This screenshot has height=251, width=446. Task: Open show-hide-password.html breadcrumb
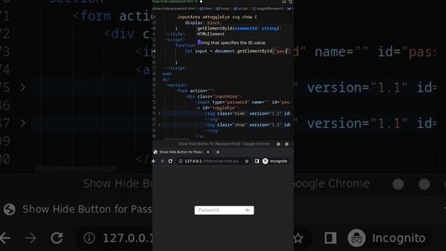tap(174, 8)
